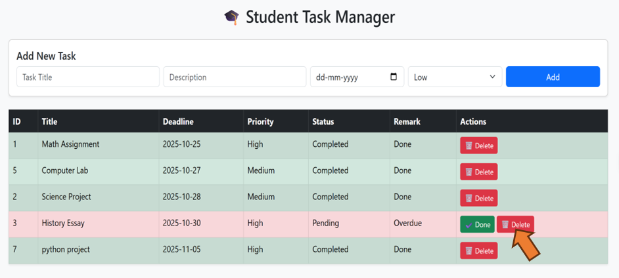Click the graduation cap icon beside the title

(x=232, y=17)
